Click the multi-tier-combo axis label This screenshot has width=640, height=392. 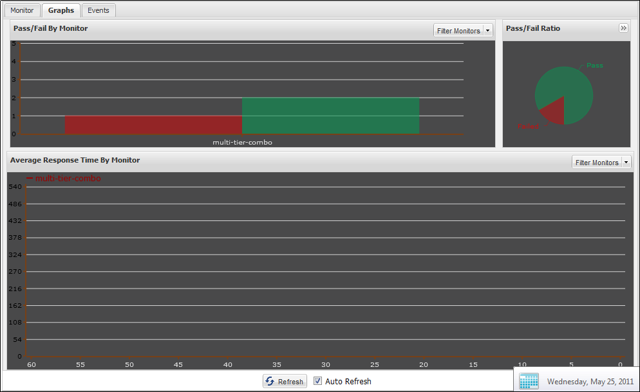(x=242, y=142)
